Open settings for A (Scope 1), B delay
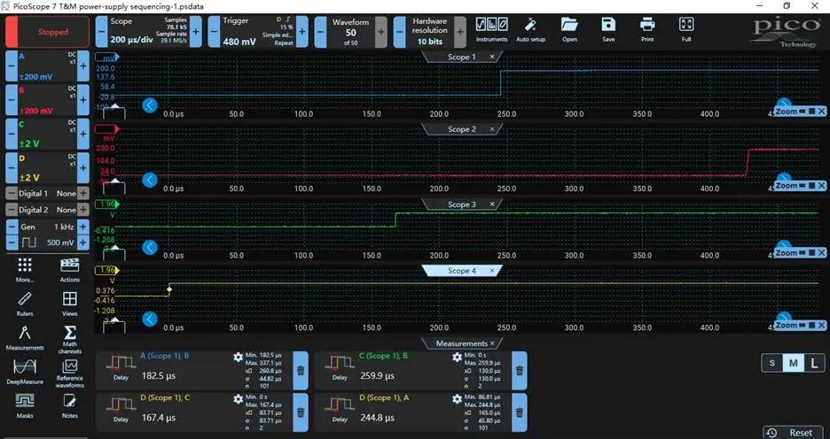Image resolution: width=830 pixels, height=439 pixels. coord(239,357)
